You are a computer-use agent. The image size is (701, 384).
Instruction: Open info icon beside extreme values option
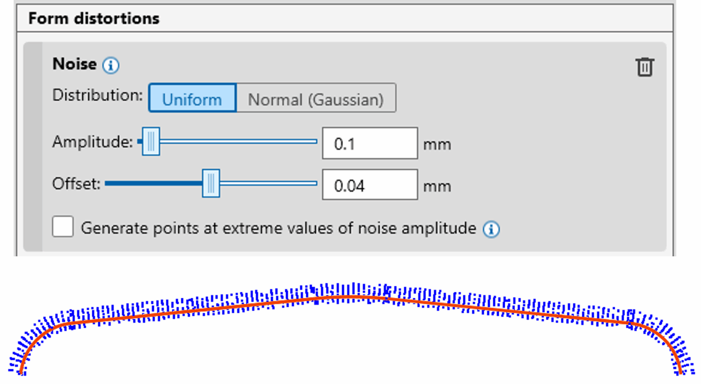coord(491,229)
